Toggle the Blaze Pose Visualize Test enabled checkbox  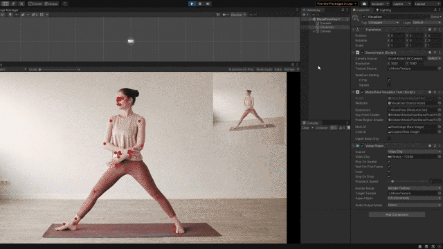[362, 92]
